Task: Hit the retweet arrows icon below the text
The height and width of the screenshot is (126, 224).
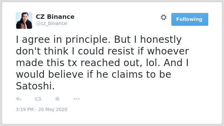Action: (x=38, y=99)
